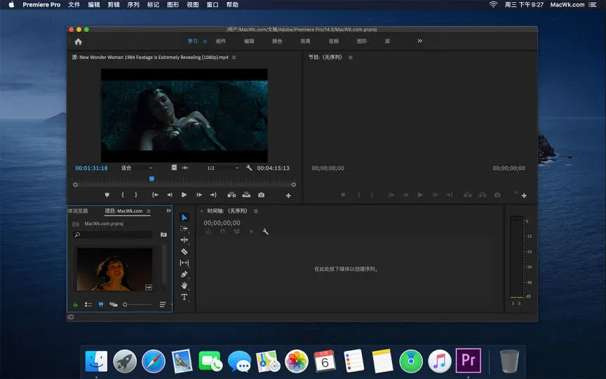
Task: Play the clip in the Source monitor
Action: click(x=184, y=195)
